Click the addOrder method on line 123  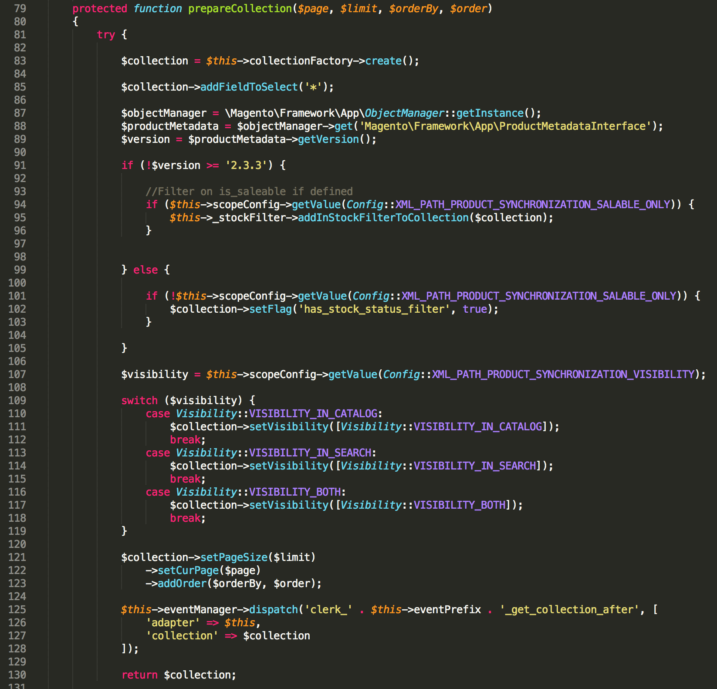tap(182, 584)
